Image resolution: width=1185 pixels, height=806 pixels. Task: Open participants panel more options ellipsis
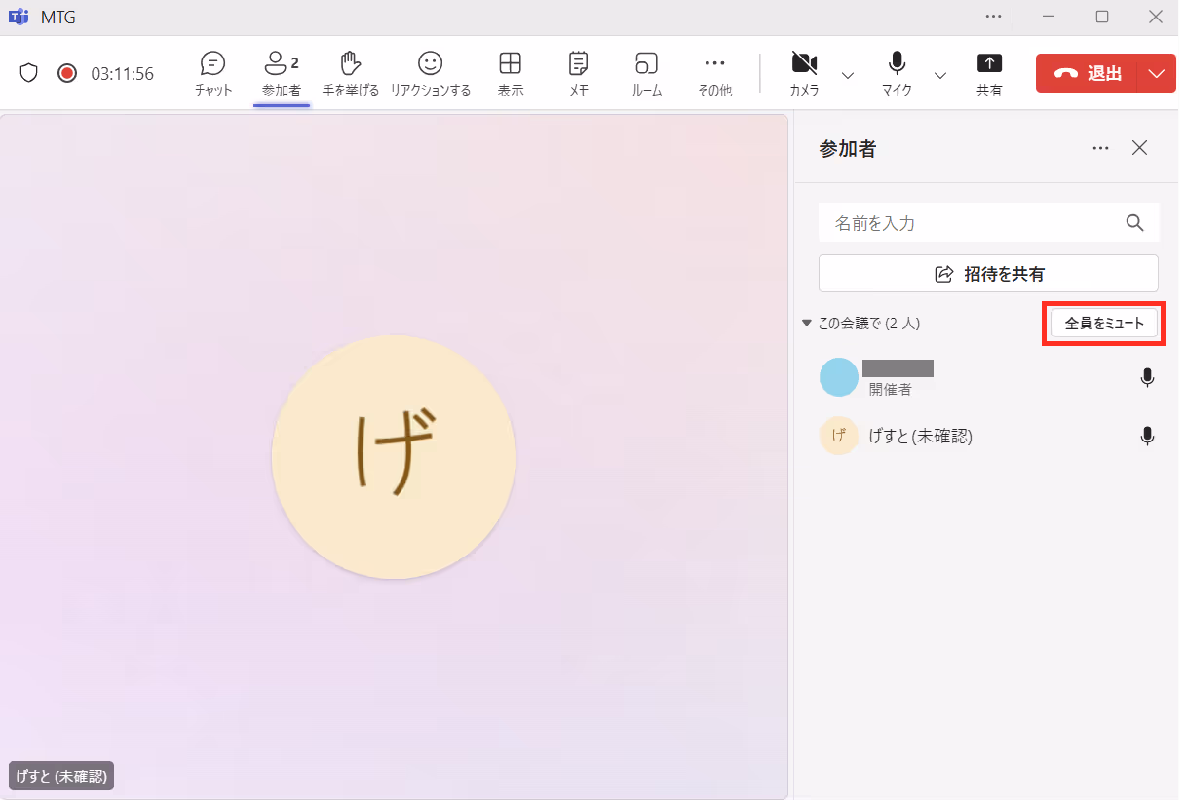(x=1101, y=148)
